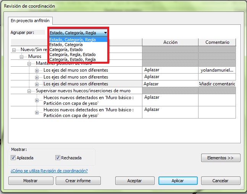The image size is (247, 194).
Task: Click the Elementos >> button
Action: click(x=221, y=158)
